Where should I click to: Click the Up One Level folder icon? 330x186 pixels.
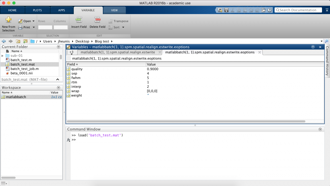click(18, 41)
